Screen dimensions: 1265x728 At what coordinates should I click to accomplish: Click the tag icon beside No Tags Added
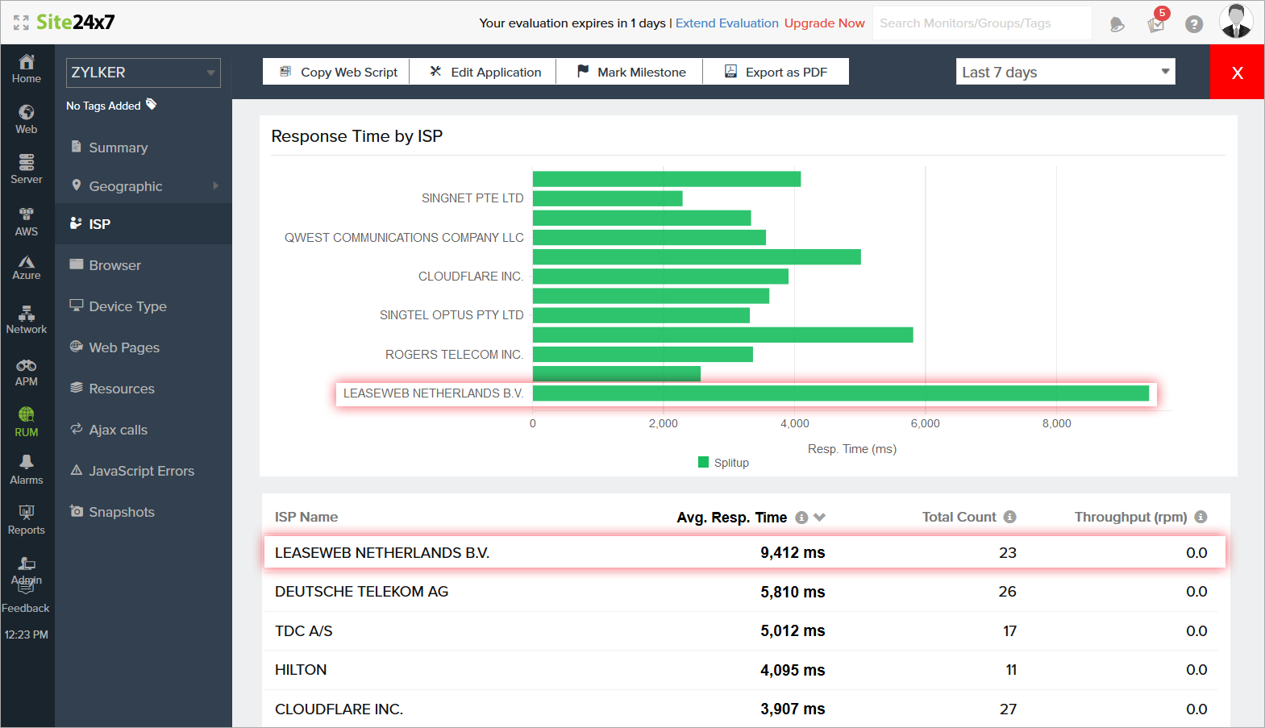pos(152,104)
